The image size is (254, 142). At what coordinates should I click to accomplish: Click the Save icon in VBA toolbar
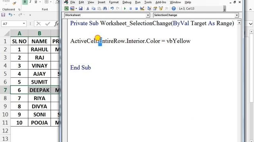point(81,9)
